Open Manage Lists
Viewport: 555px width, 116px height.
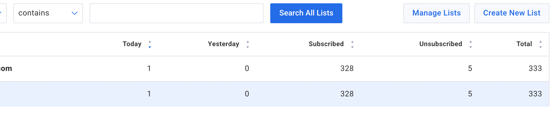436,13
